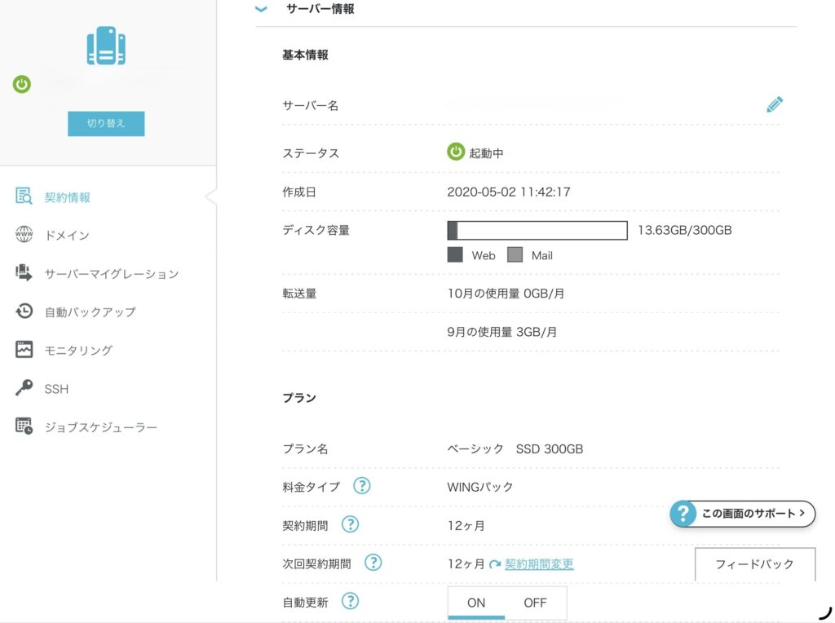
Task: Click the help icon beside 次回契約期間
Action: coord(373,563)
